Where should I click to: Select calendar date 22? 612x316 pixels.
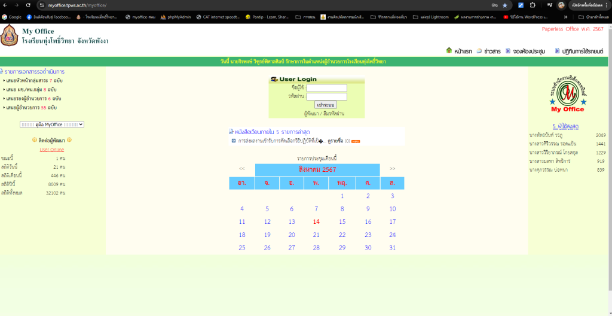click(342, 235)
